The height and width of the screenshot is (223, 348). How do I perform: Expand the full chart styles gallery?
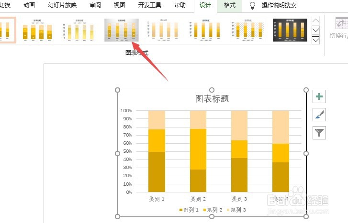pyautogui.click(x=315, y=40)
